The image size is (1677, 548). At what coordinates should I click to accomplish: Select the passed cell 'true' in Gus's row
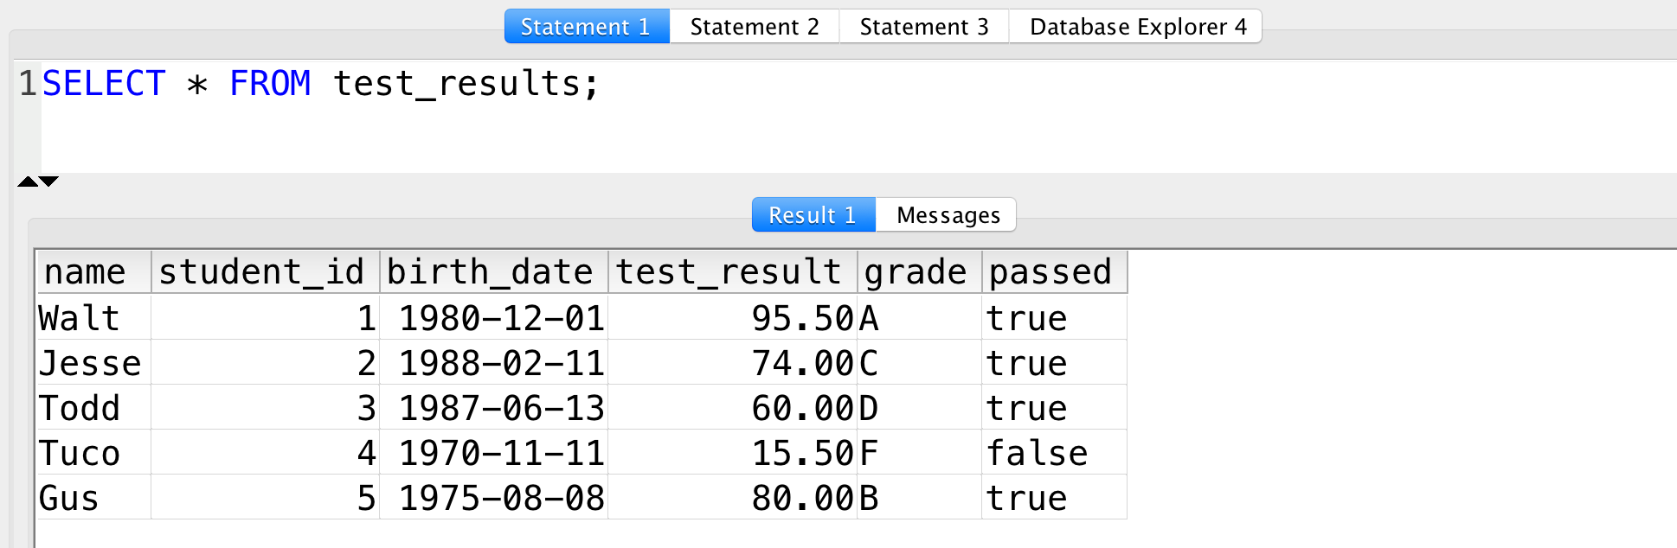coord(1055,497)
